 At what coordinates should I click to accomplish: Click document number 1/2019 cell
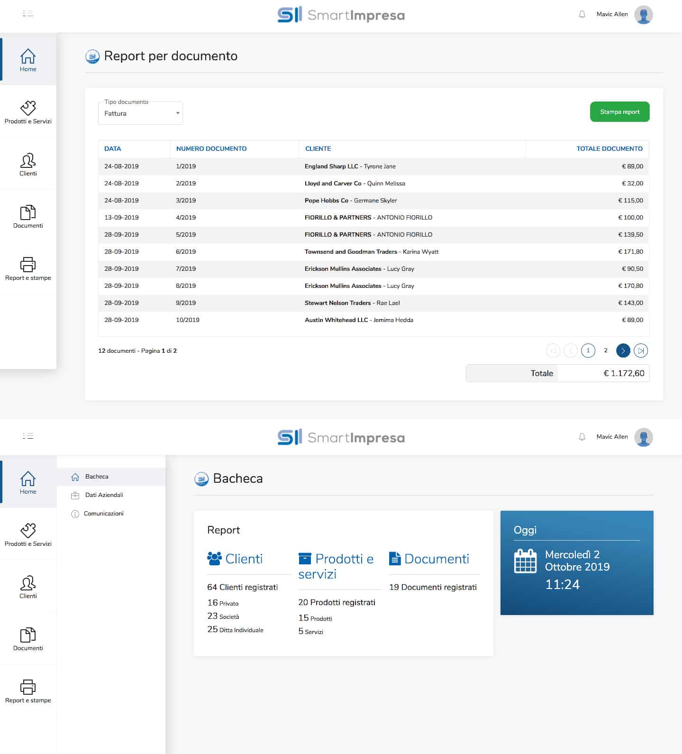pos(186,166)
